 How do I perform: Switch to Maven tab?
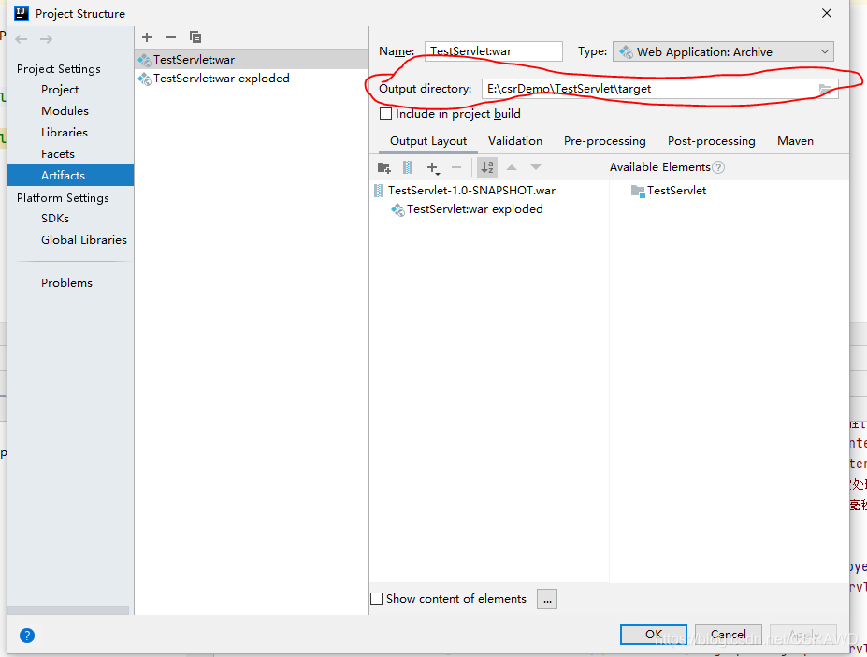tap(795, 141)
